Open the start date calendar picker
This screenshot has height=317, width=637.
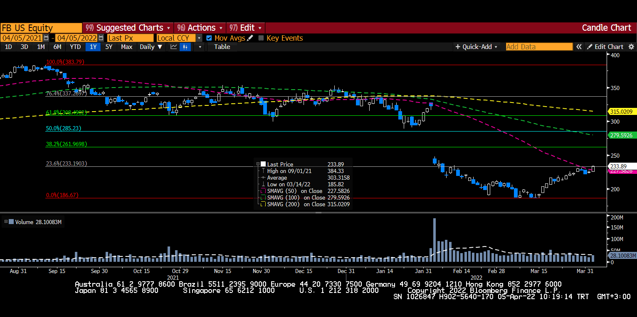tap(46, 38)
